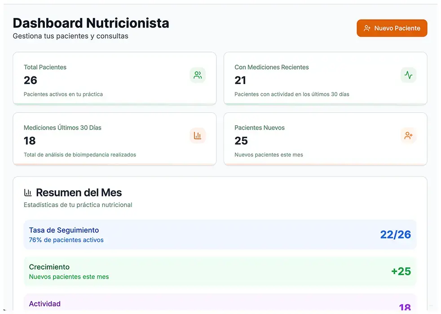Open the Pacientes Nuevos card

325,139
